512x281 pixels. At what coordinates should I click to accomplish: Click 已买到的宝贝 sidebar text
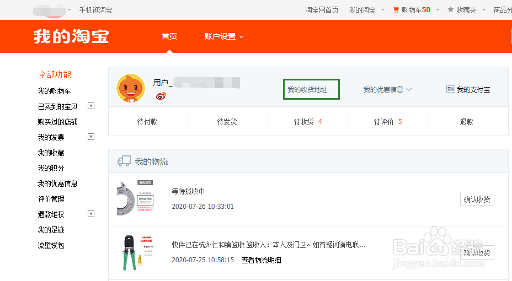(x=57, y=106)
